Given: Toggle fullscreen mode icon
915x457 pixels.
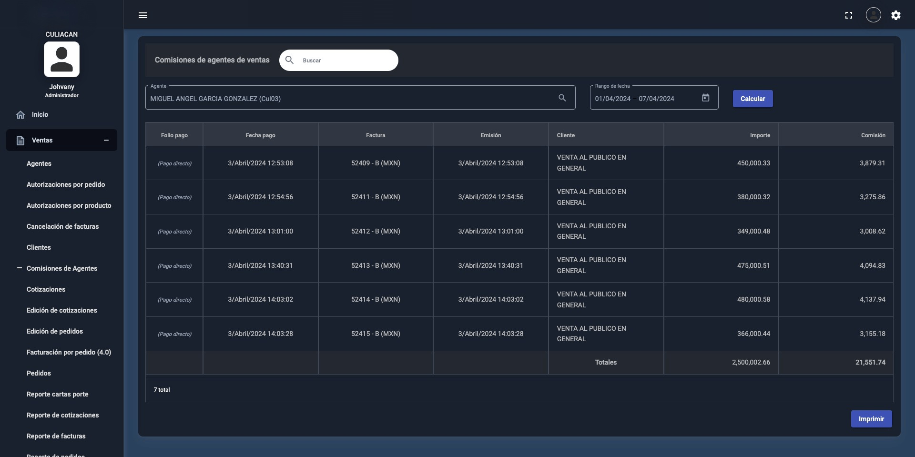Looking at the screenshot, I should tap(848, 15).
